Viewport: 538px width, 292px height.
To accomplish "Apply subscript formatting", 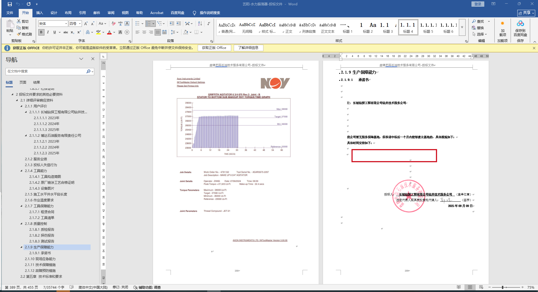I will click(72, 32).
